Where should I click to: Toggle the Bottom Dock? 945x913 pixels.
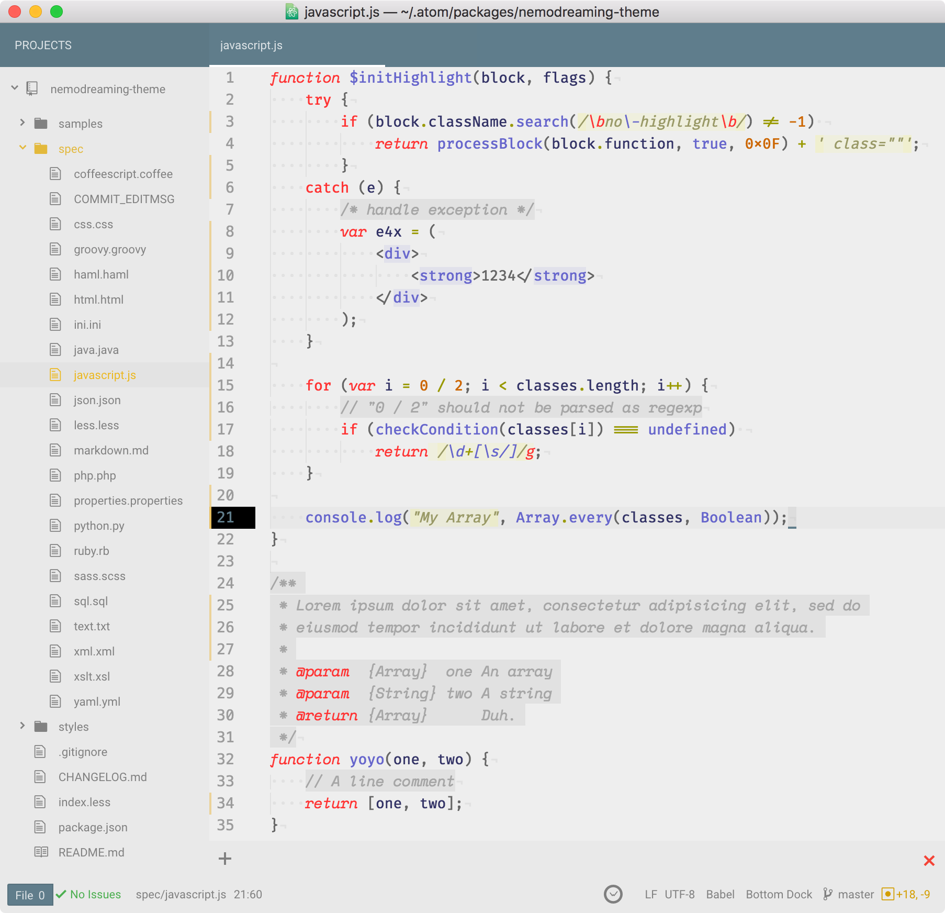tap(779, 894)
